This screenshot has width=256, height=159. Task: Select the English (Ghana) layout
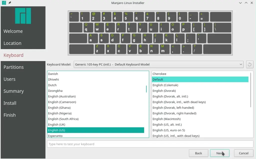click(96, 108)
